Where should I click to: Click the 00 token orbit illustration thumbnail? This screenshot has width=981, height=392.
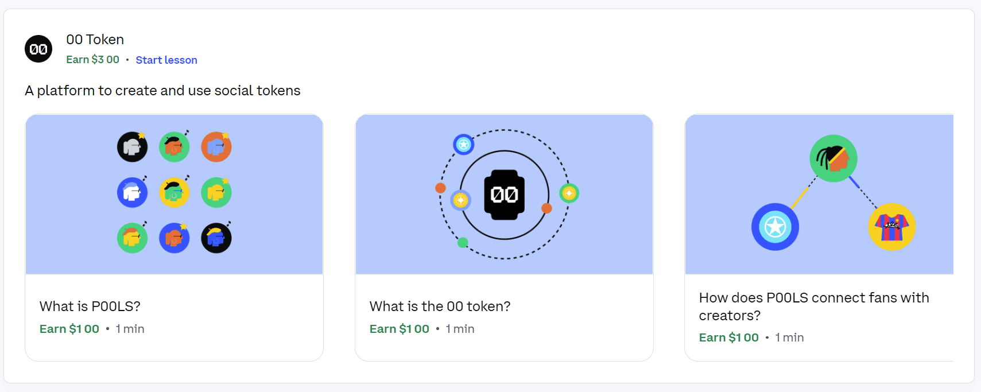pos(505,195)
